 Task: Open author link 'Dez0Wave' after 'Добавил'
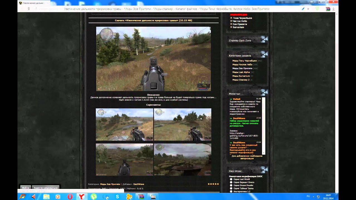click(139, 184)
